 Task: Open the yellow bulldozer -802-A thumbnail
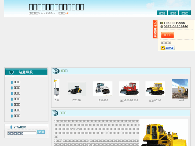pos(155,89)
